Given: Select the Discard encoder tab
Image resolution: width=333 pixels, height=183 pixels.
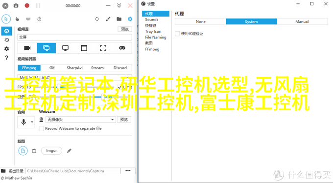Looking at the screenshot, I should pos(120,68).
